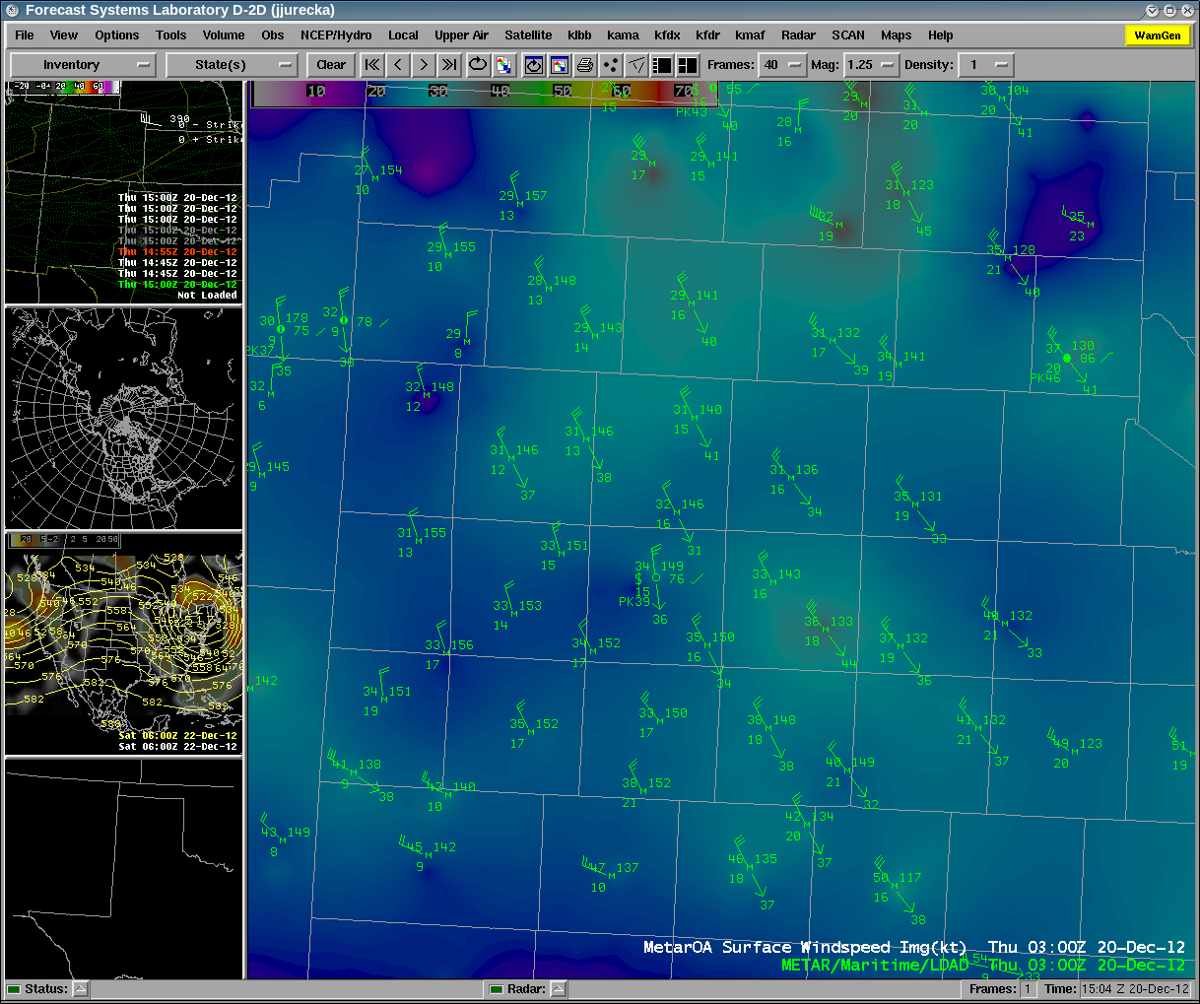Toggle the four-panel layout icon
Viewport: 1200px width, 1004px height.
tap(688, 65)
